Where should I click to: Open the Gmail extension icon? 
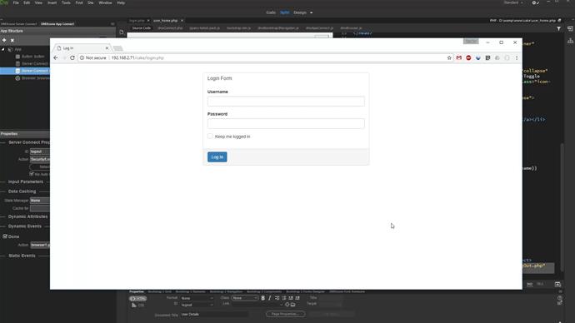click(x=459, y=58)
